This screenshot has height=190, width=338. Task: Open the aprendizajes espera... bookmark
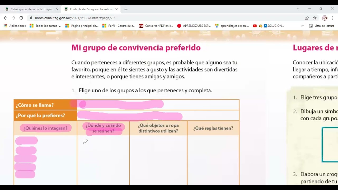[232, 26]
